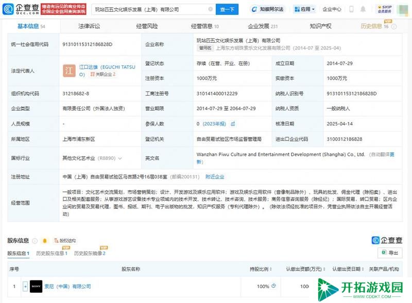412x303 pixels.
Task: Click the 统一社会信用代码 value 91310115312186828D
Action: (88, 44)
